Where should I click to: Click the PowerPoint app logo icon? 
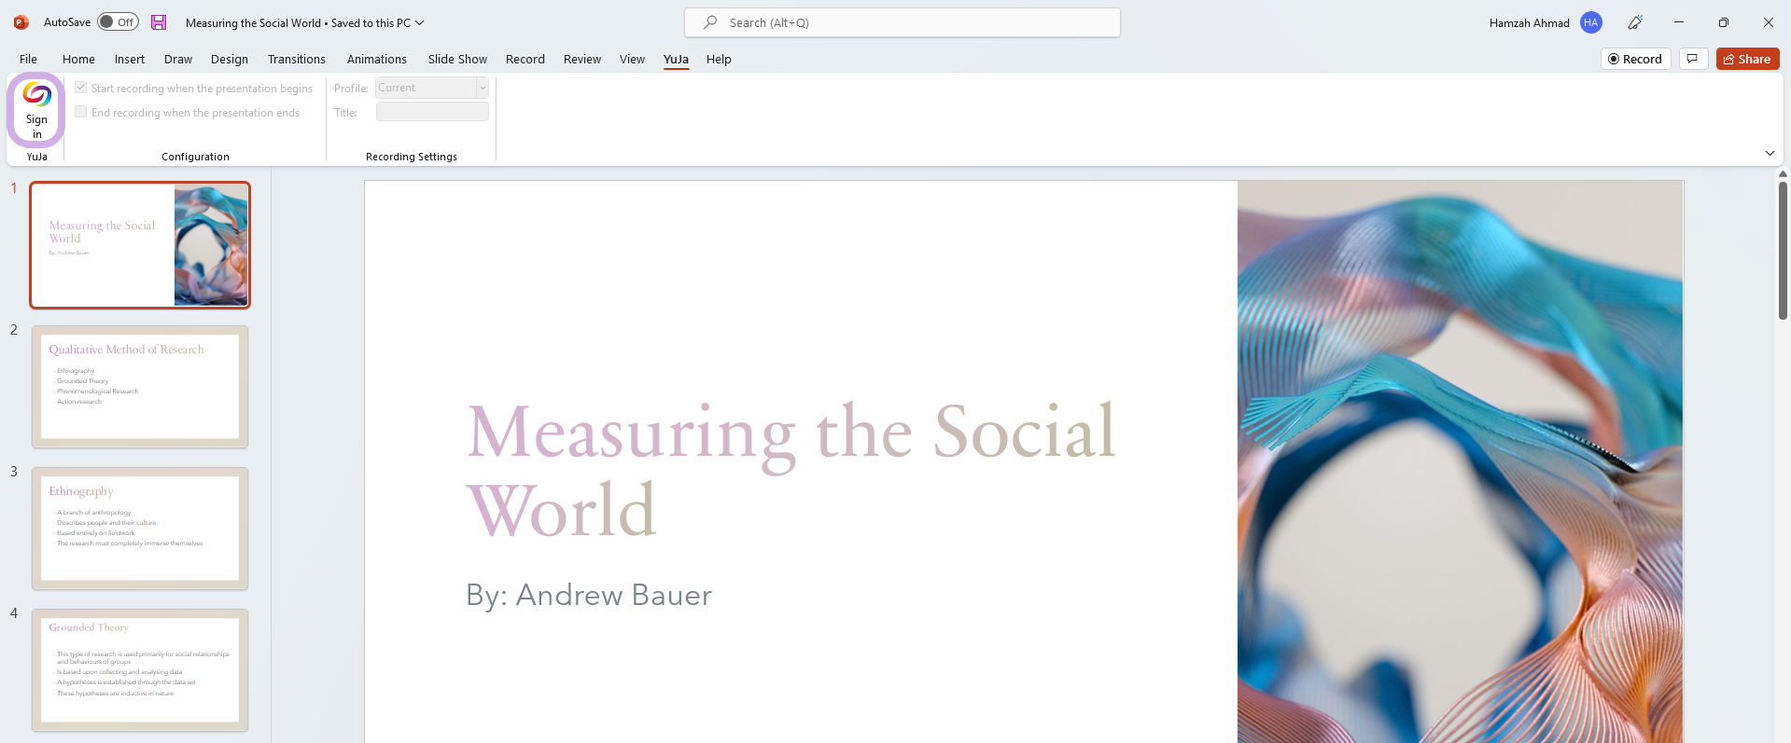[x=21, y=22]
